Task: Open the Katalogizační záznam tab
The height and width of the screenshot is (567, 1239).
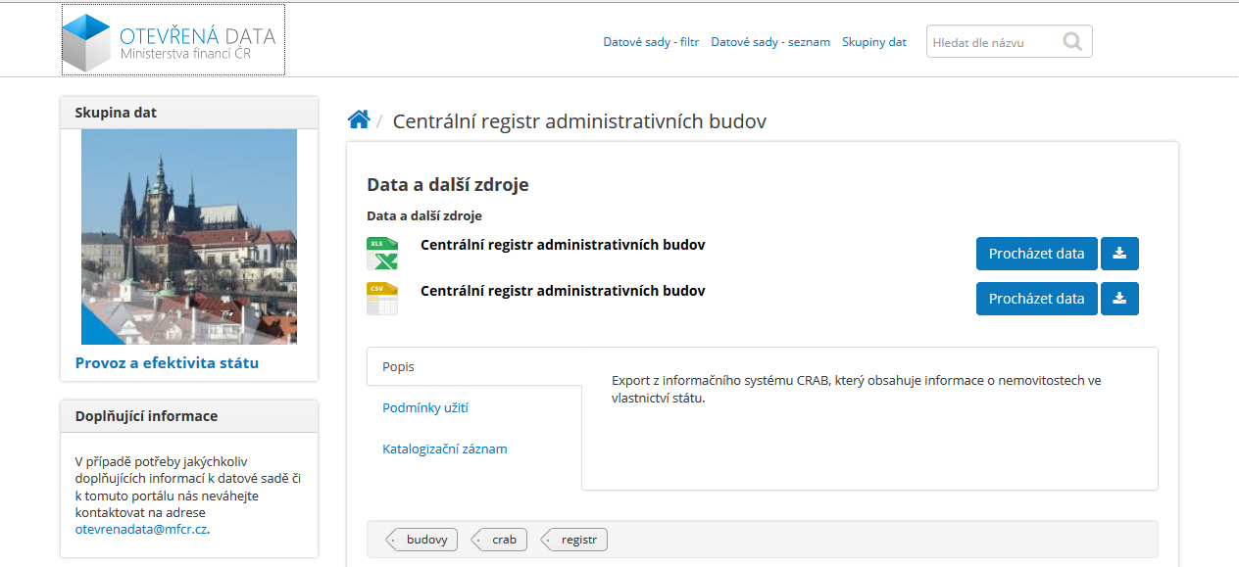Action: click(x=445, y=449)
